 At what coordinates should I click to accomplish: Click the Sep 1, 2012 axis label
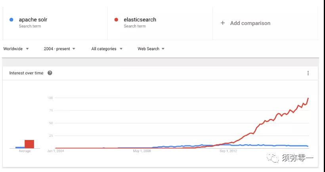tap(228, 151)
